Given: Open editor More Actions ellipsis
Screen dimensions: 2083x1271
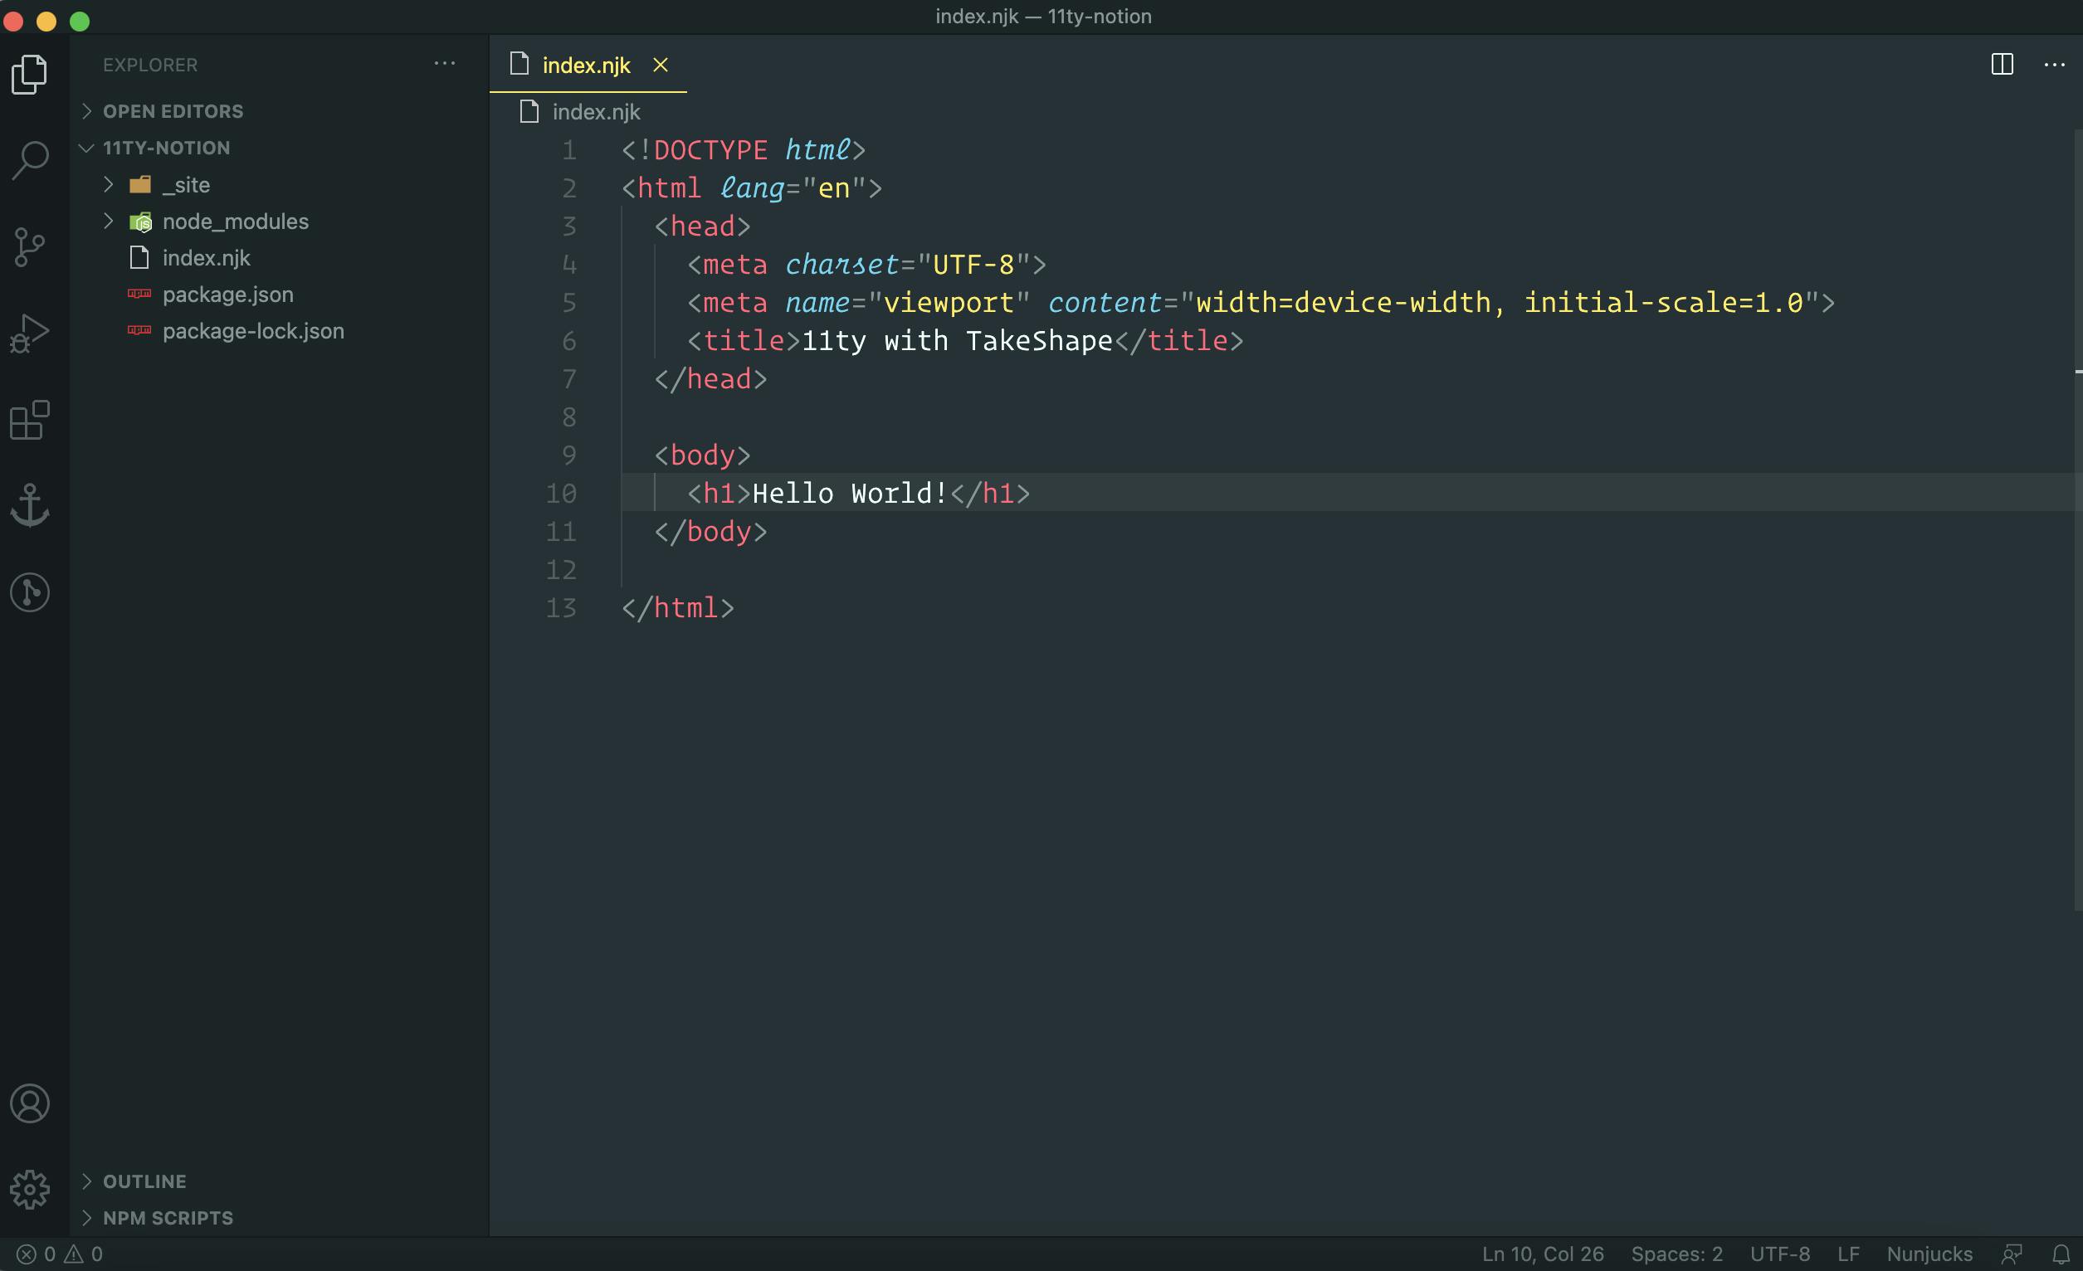Looking at the screenshot, I should pyautogui.click(x=2054, y=64).
